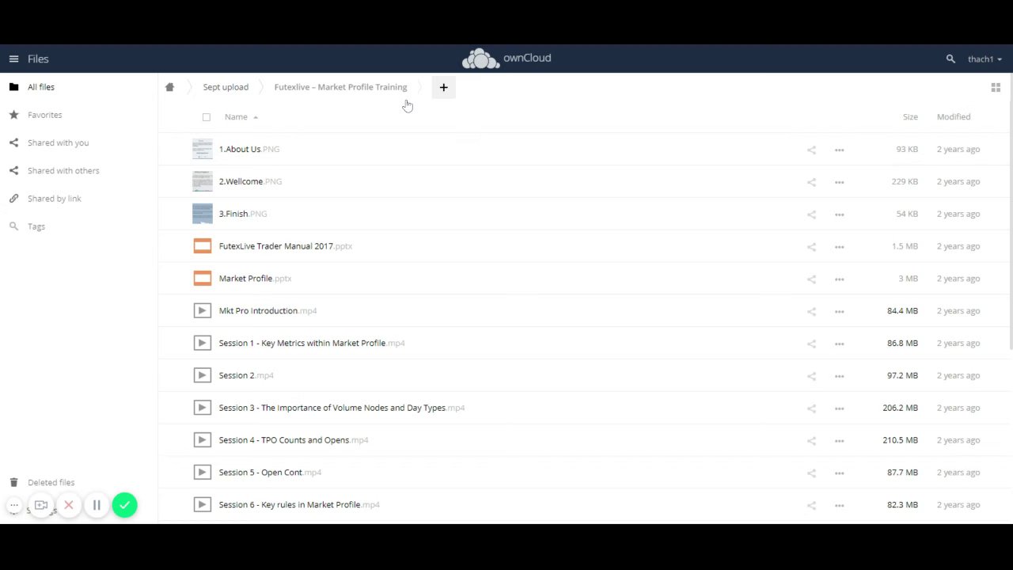1013x570 pixels.
Task: Open Session 1 - Key Metrics within Market Profile
Action: [x=312, y=343]
